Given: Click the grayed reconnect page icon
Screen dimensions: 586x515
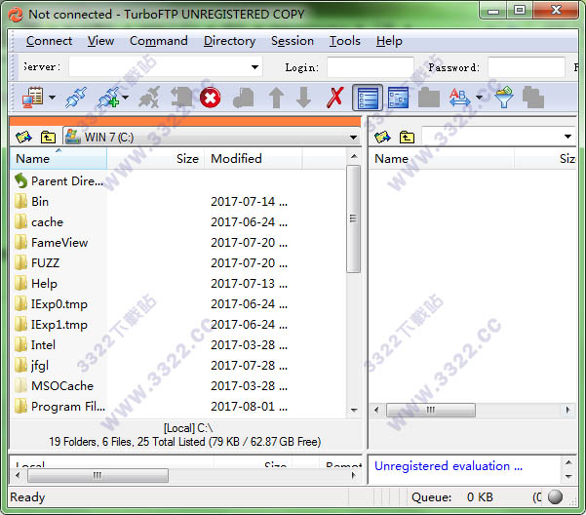Looking at the screenshot, I should click(181, 98).
